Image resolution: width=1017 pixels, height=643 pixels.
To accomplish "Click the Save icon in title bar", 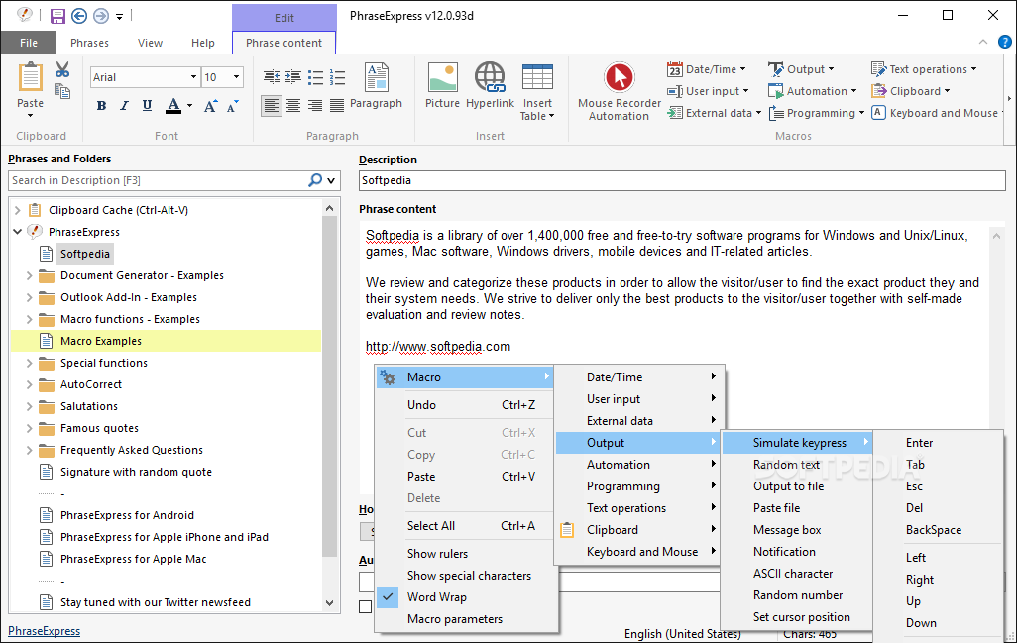I will [57, 16].
